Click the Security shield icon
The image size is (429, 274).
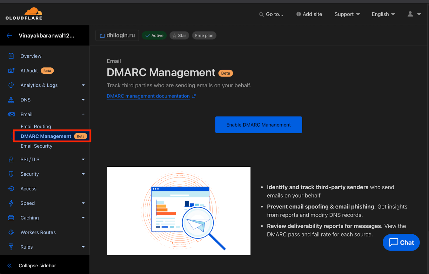(11, 174)
